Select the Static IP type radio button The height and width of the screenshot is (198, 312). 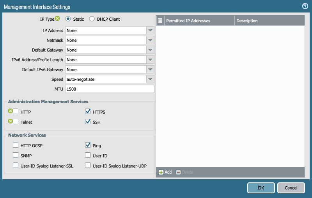[x=68, y=19]
